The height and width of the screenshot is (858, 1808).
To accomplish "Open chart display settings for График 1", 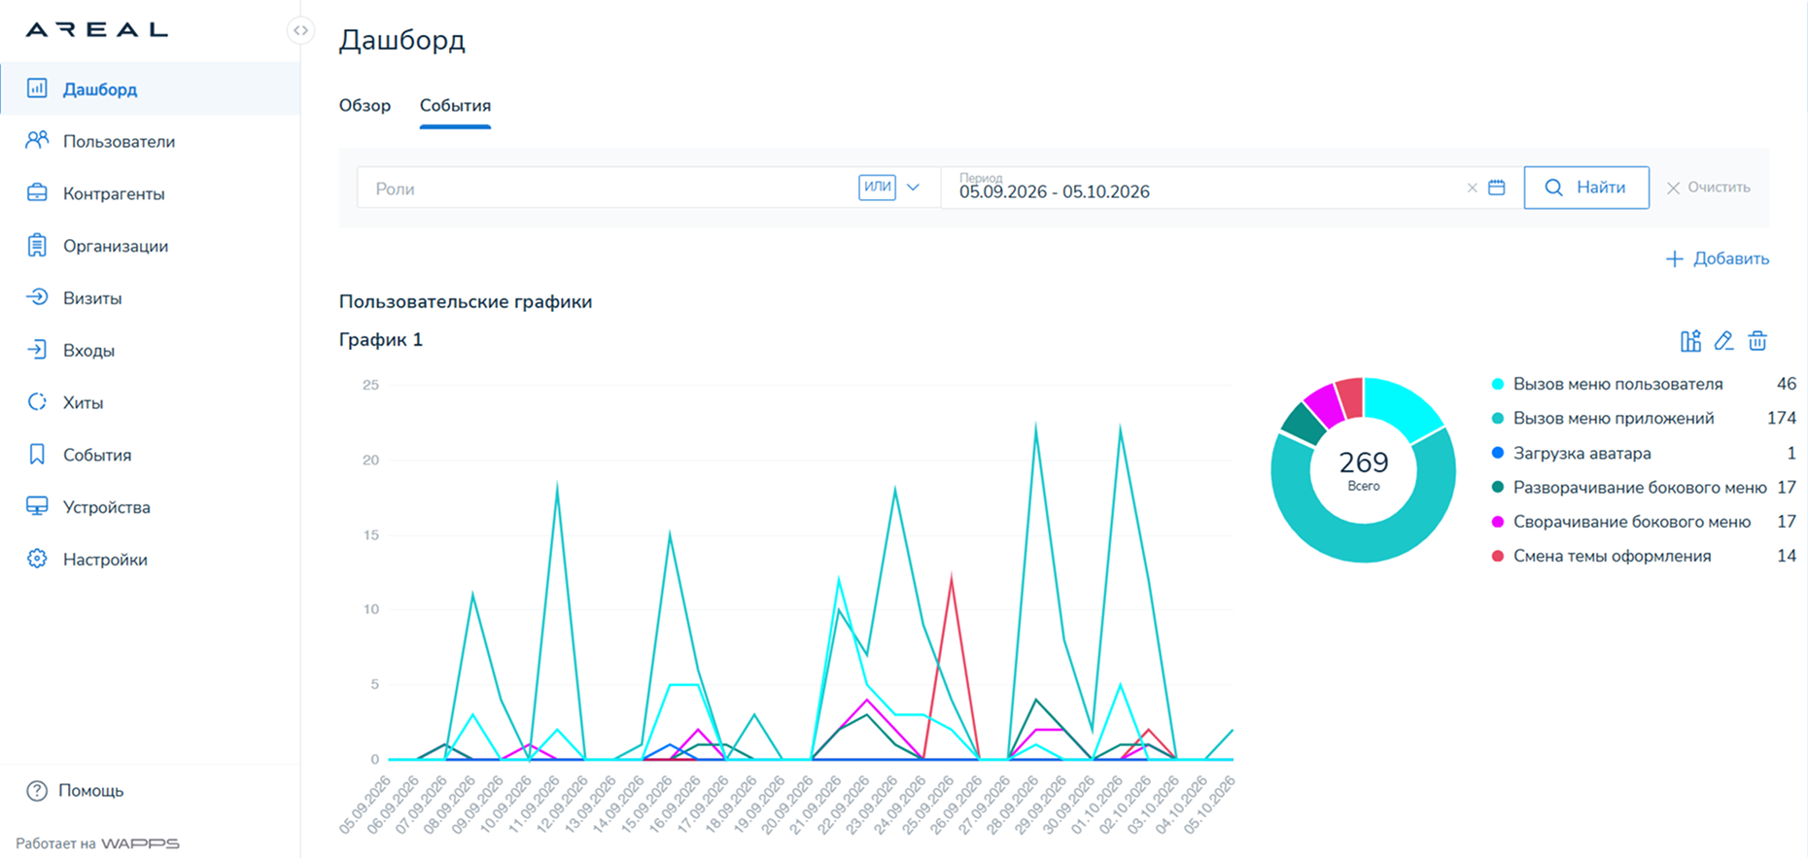I will point(1690,341).
